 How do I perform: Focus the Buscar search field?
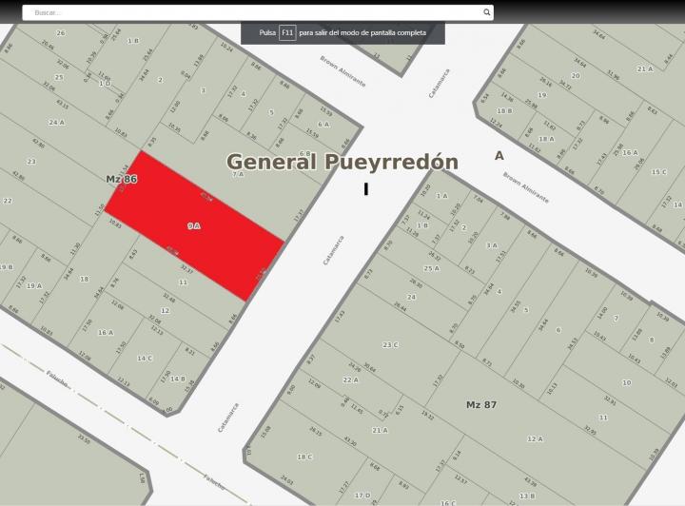click(258, 12)
